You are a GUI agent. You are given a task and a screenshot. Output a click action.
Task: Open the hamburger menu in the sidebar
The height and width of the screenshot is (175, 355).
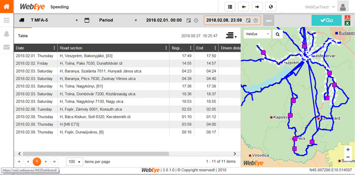pyautogui.click(x=7, y=20)
